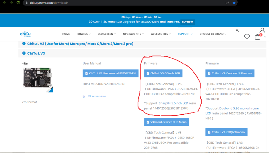269x153 pixels.
Task: Click the 30%OFF 2K Mono LCD promo text
Action: pyautogui.click(x=134, y=22)
